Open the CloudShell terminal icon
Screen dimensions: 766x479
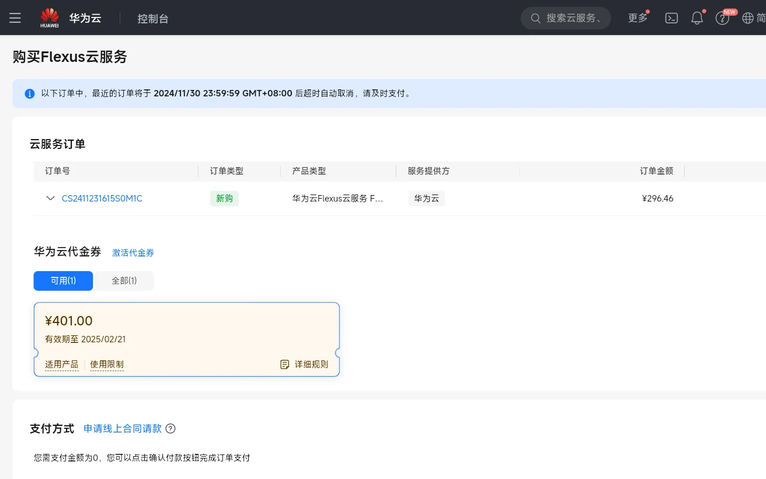coord(671,18)
